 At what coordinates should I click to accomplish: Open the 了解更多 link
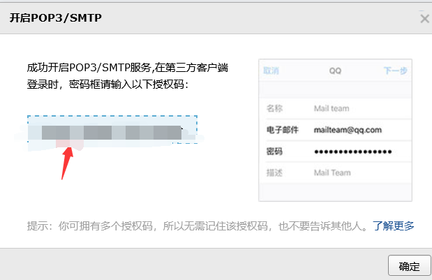pyautogui.click(x=394, y=226)
